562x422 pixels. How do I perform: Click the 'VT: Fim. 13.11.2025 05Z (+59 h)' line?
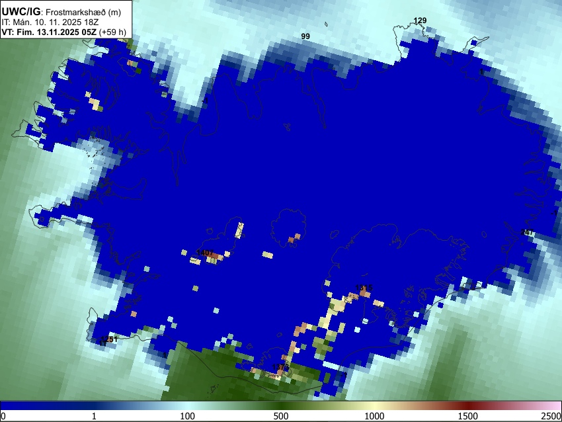click(63, 32)
